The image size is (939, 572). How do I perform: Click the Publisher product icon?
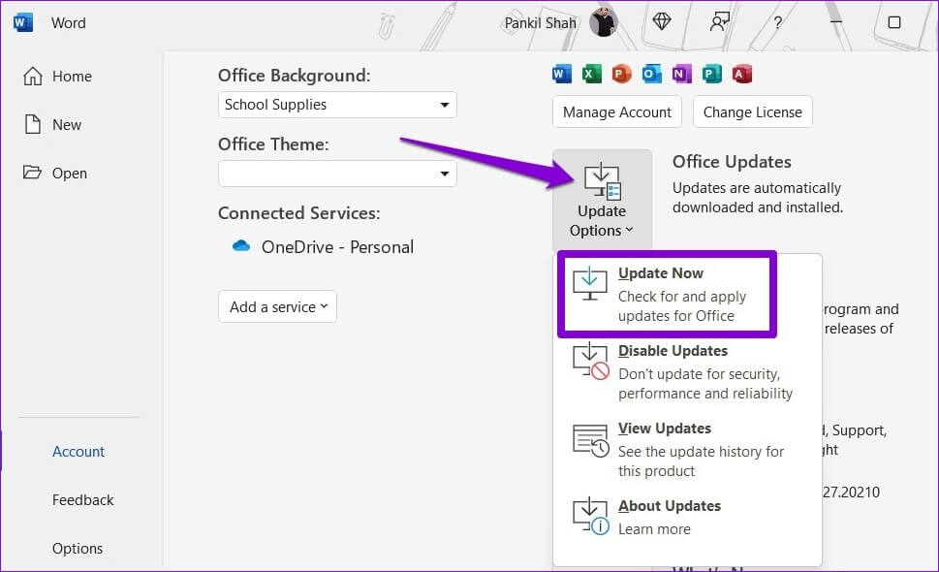tap(711, 74)
